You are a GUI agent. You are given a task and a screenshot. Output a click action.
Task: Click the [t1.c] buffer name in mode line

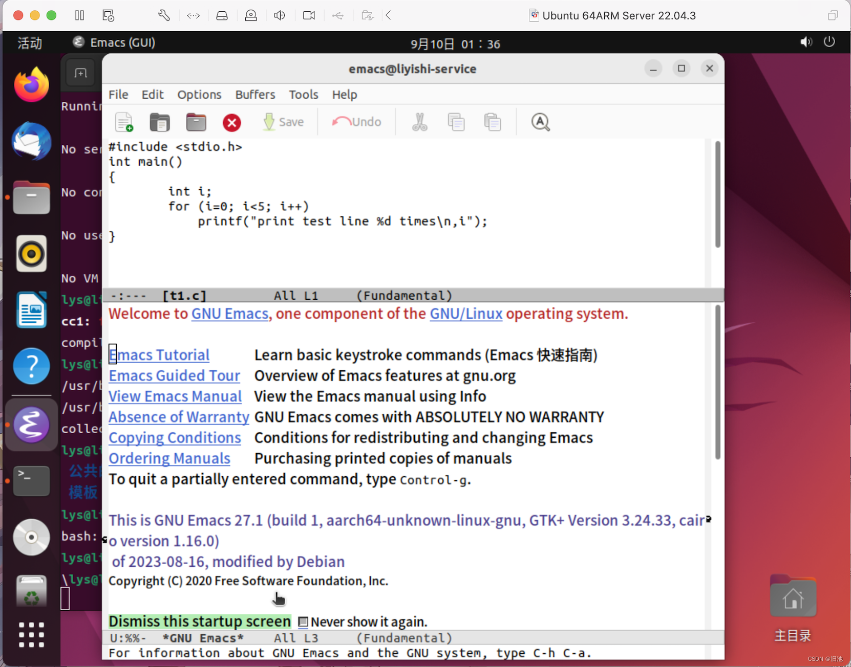tap(184, 296)
